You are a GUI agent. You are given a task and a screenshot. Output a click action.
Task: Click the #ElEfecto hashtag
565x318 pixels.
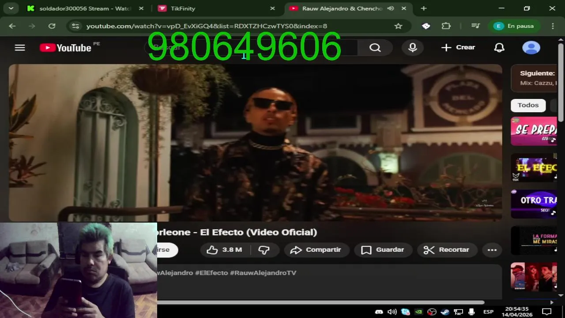pyautogui.click(x=211, y=273)
